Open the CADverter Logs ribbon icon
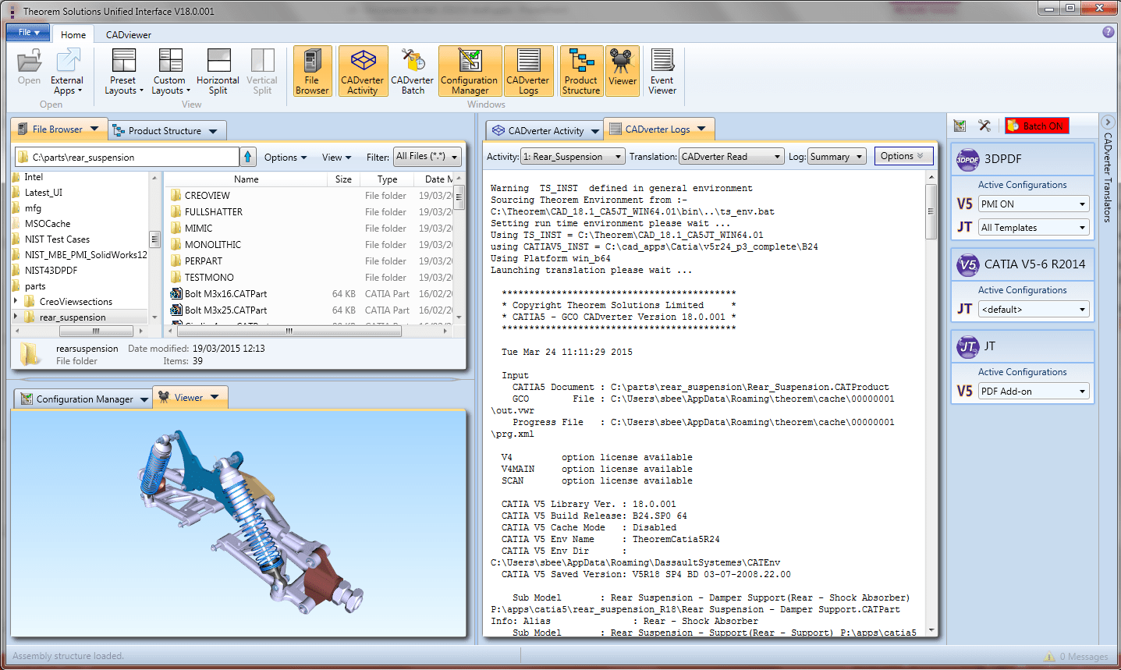The height and width of the screenshot is (670, 1121). [528, 71]
